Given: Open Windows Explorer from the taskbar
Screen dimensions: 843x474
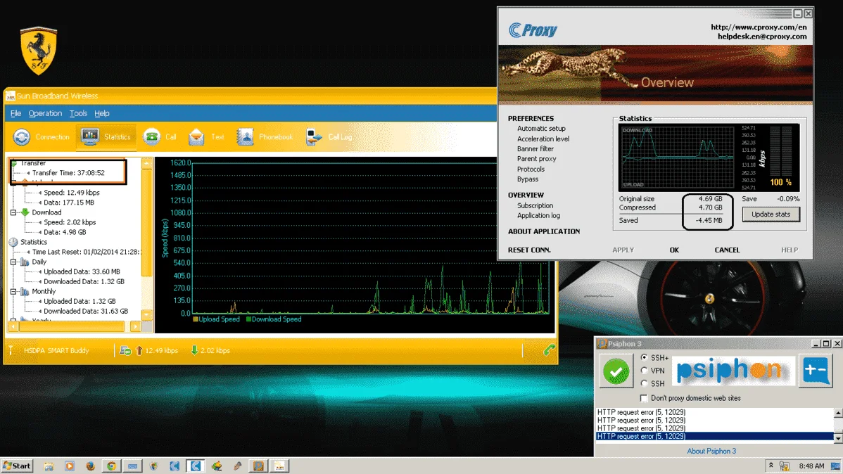Looking at the screenshot, I should tap(49, 466).
